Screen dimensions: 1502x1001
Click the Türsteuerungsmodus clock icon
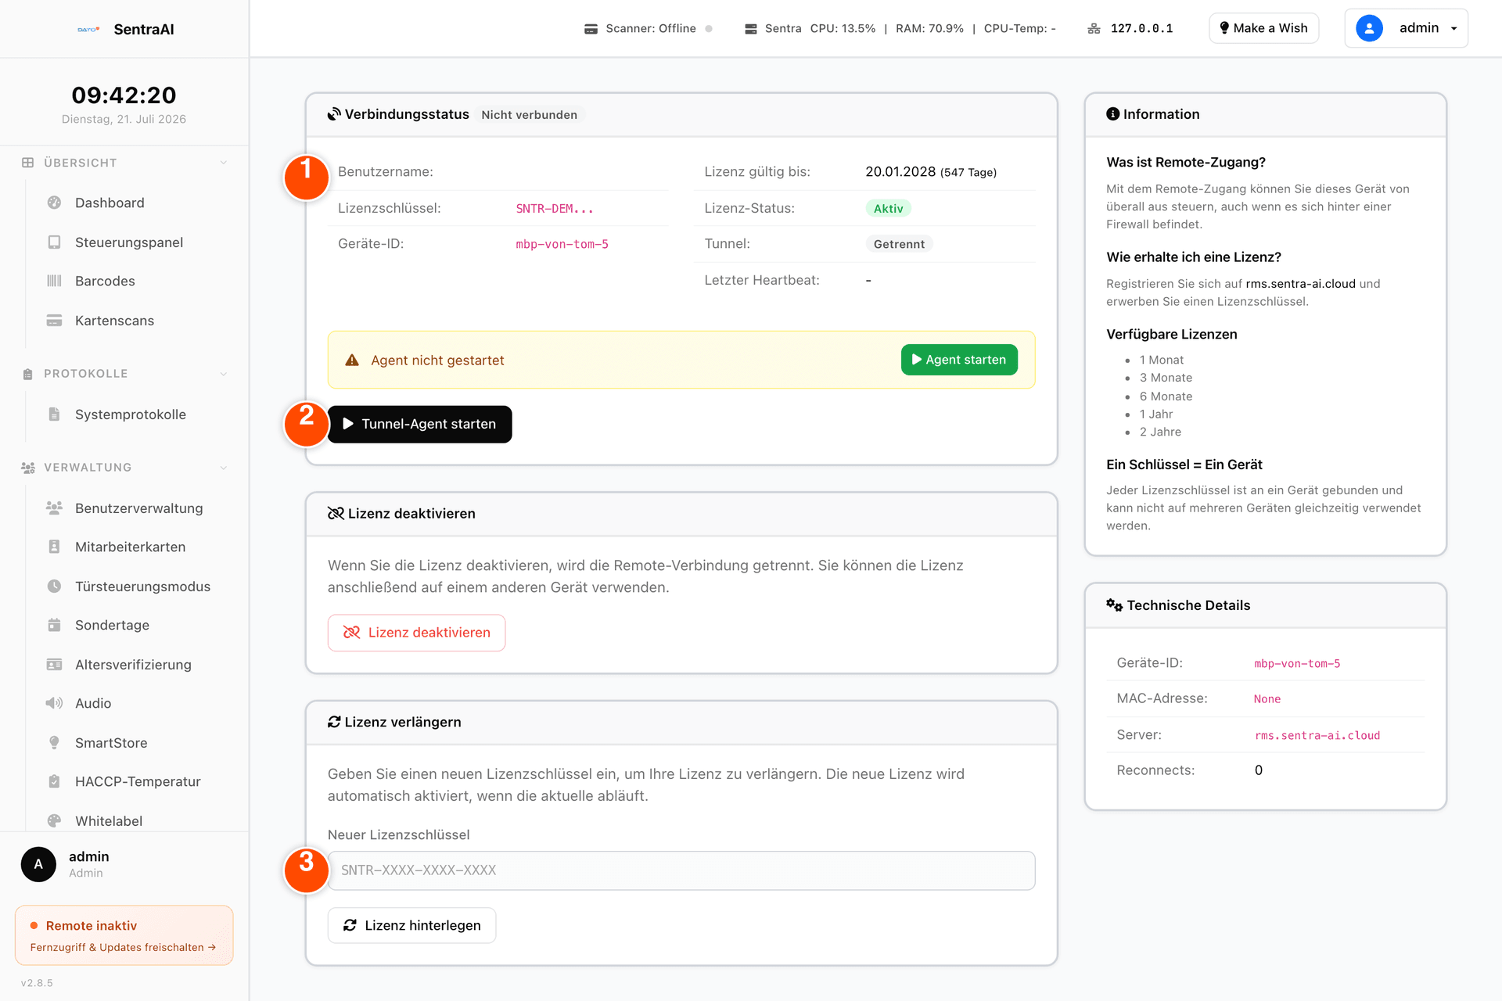click(54, 587)
